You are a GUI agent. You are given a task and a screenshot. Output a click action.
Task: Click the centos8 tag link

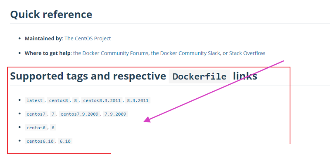(58, 100)
